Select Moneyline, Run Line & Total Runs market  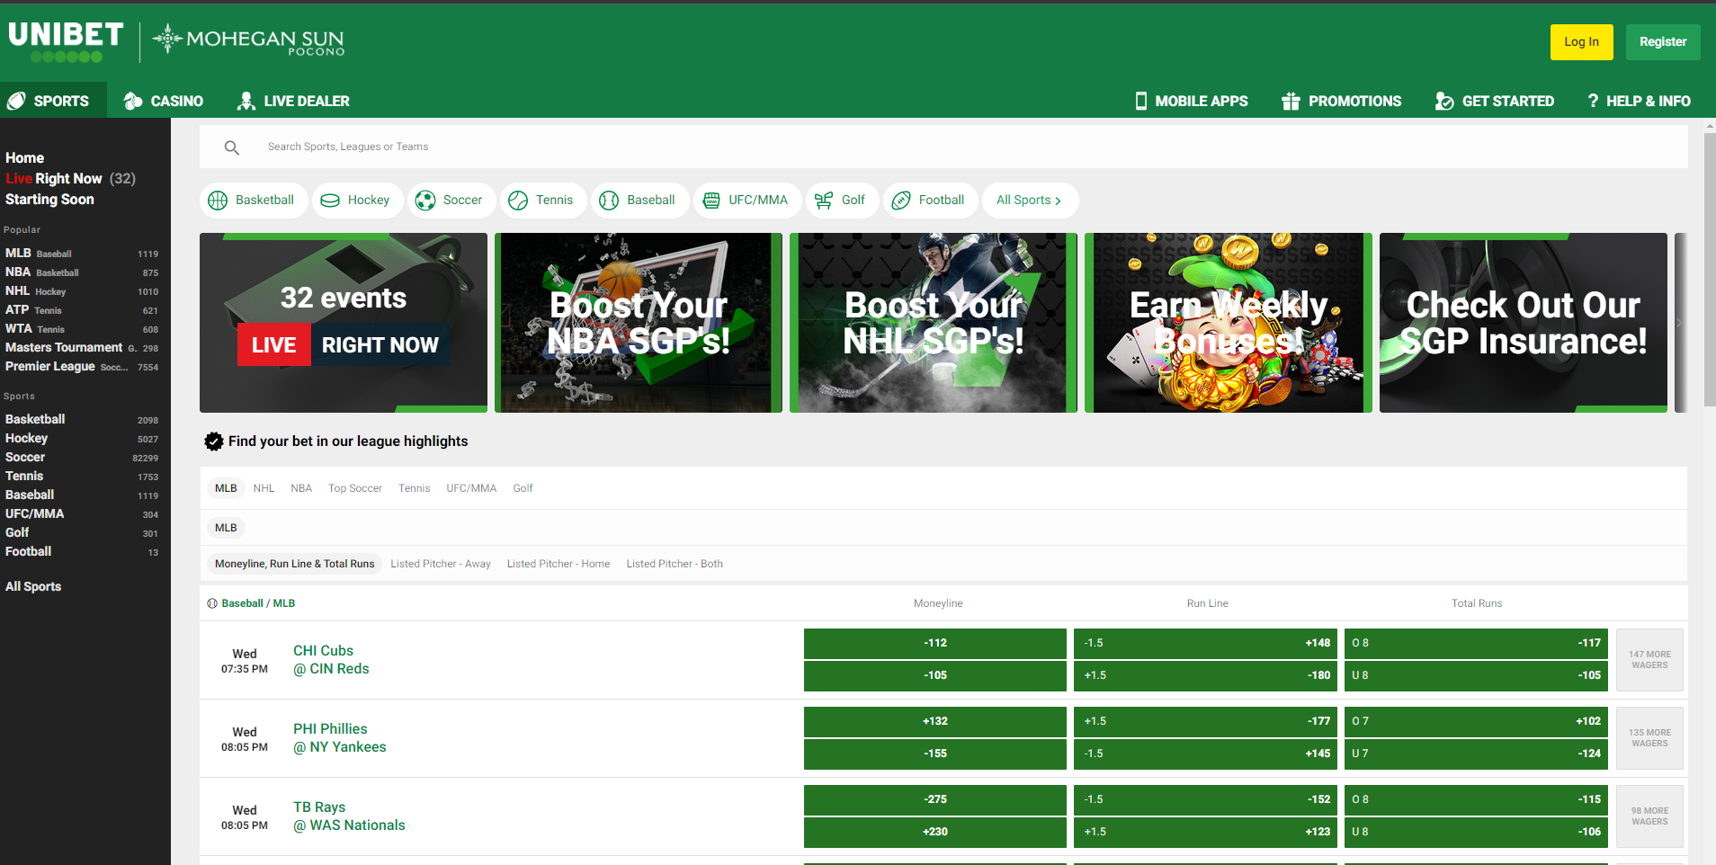(x=295, y=564)
